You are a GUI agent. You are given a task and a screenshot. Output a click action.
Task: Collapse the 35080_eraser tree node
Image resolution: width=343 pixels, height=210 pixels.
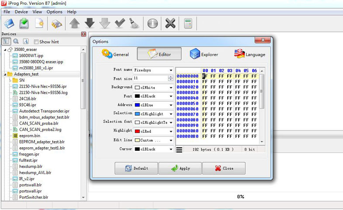[5, 50]
